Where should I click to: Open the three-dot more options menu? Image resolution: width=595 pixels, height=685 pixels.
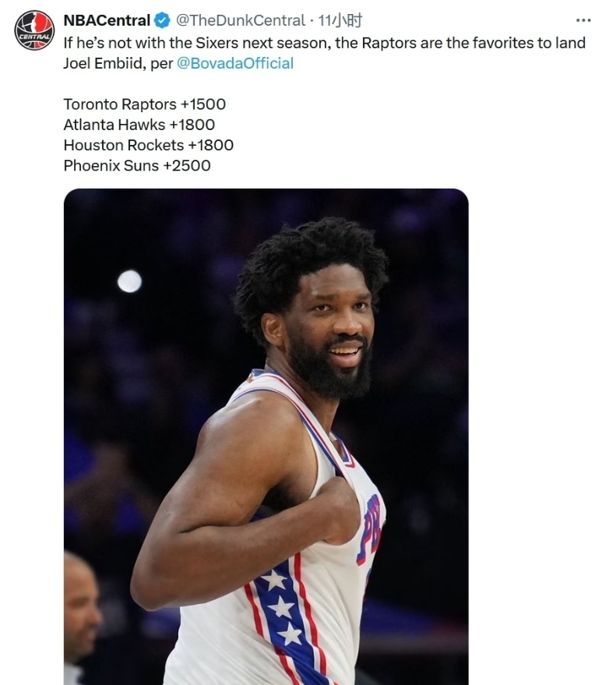(583, 20)
